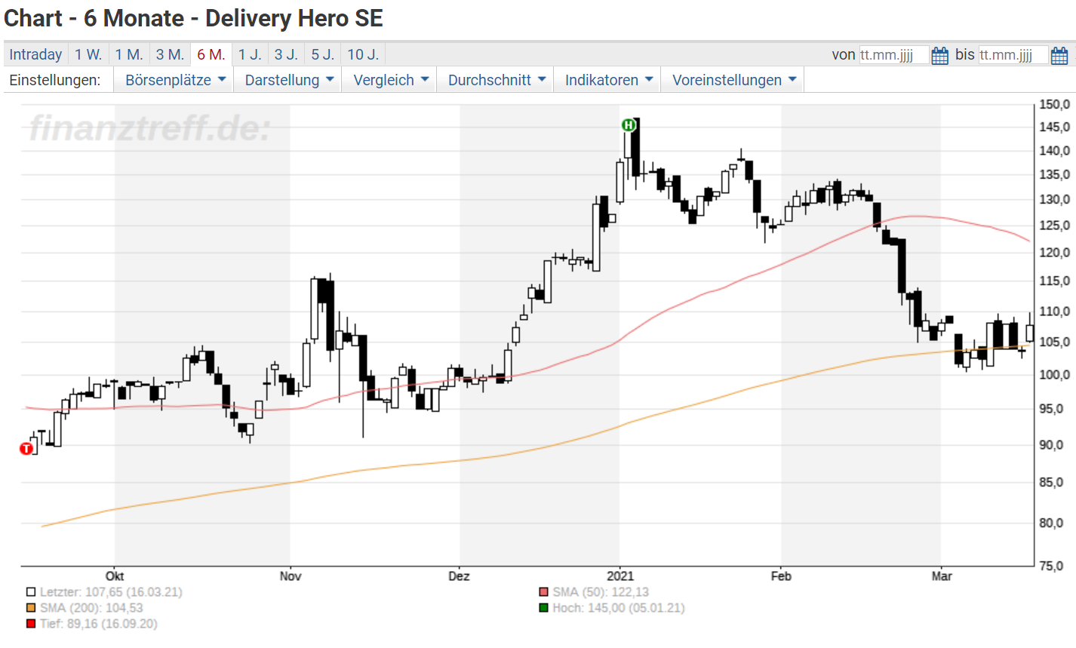Choose the 5 J. time range tab
The image size is (1076, 648).
(323, 54)
